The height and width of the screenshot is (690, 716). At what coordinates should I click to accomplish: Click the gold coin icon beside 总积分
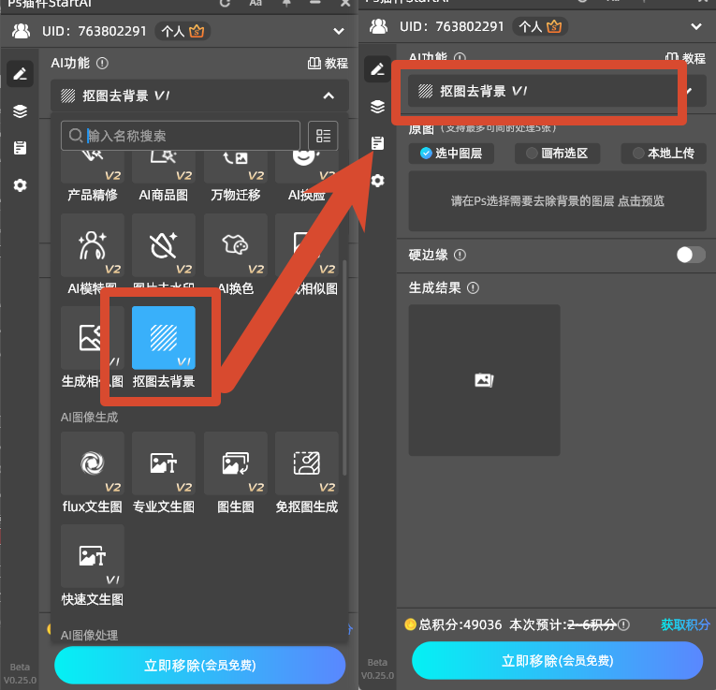tap(410, 624)
